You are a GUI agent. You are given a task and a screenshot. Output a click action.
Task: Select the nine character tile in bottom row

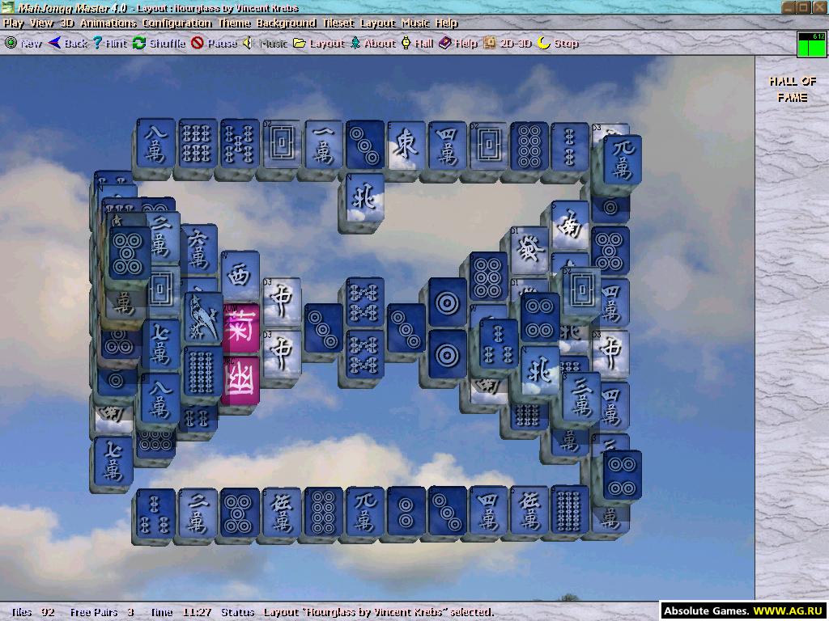[365, 511]
